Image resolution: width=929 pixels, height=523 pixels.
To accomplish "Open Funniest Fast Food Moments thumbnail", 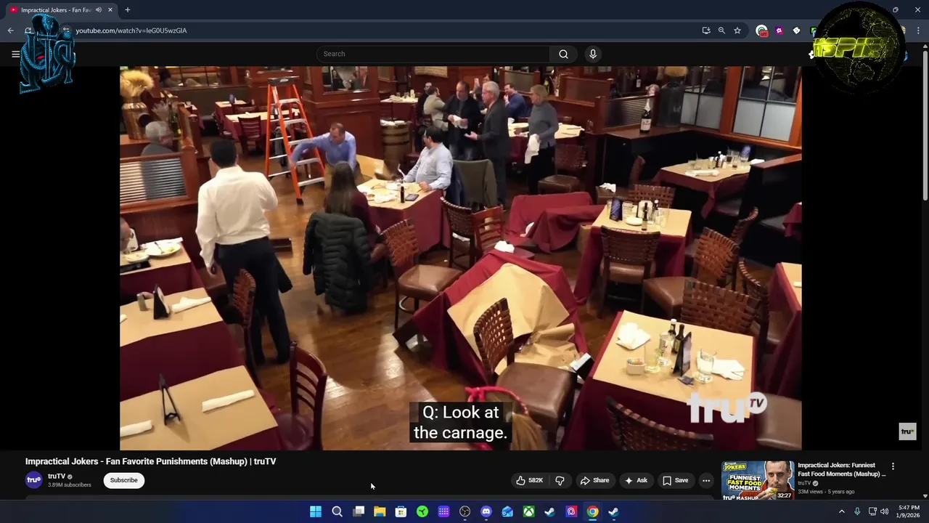I will click(758, 480).
